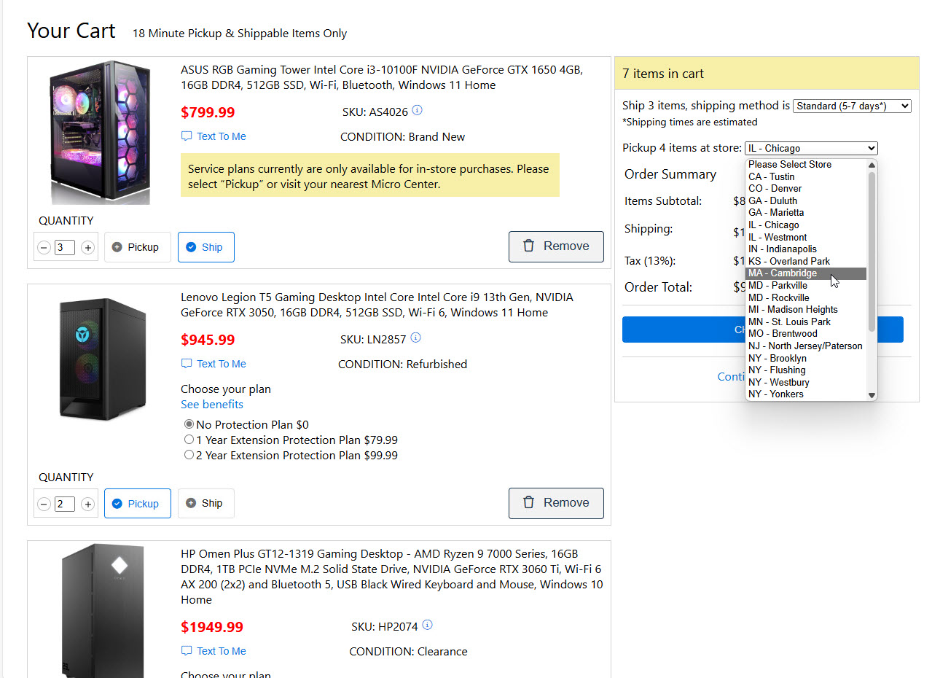Select MA - Cambridge from store list

point(783,273)
